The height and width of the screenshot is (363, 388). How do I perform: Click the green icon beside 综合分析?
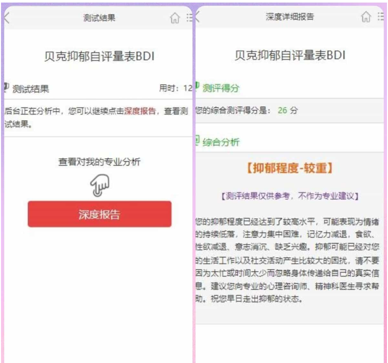(198, 141)
